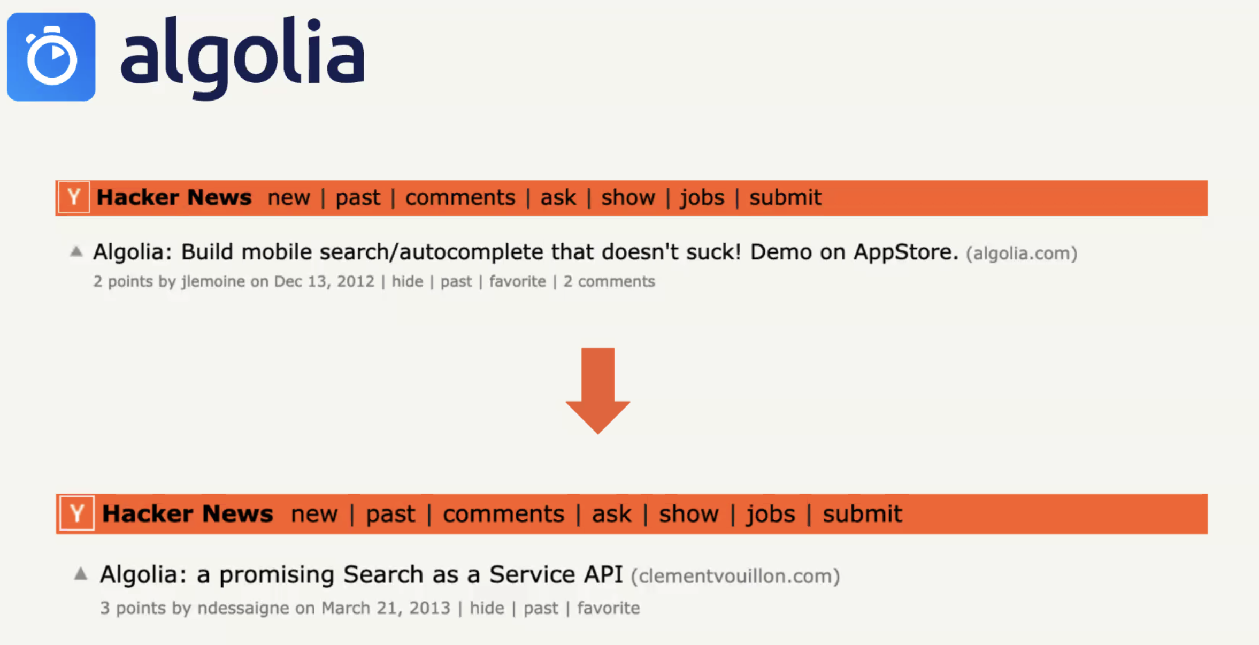1259x645 pixels.
Task: Click "favorite" under the clementvouillon.com story
Action: pos(608,608)
